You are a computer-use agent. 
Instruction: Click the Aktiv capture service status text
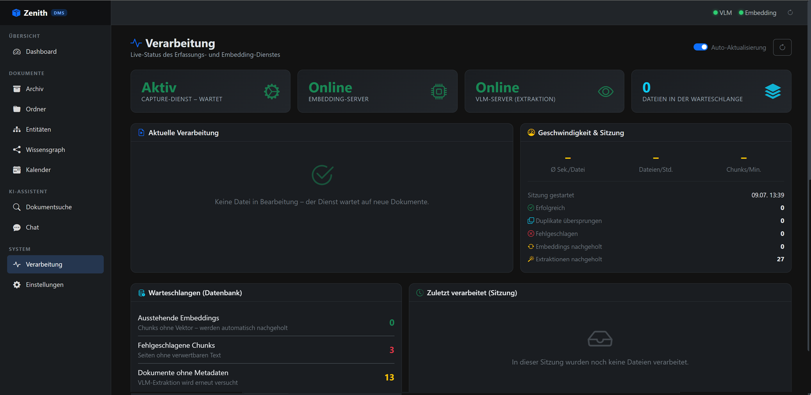point(159,87)
